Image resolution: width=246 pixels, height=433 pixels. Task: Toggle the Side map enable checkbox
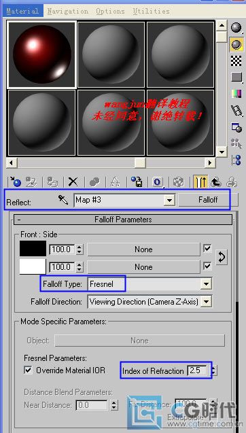pos(207,266)
